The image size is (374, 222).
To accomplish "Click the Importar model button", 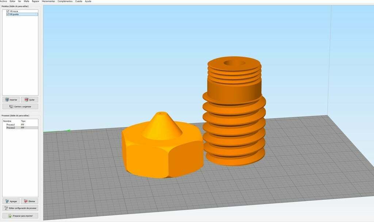I will [x=11, y=100].
